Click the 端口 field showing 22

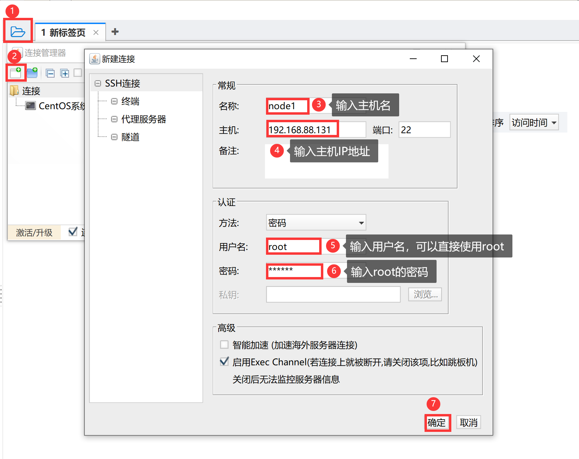click(x=425, y=130)
